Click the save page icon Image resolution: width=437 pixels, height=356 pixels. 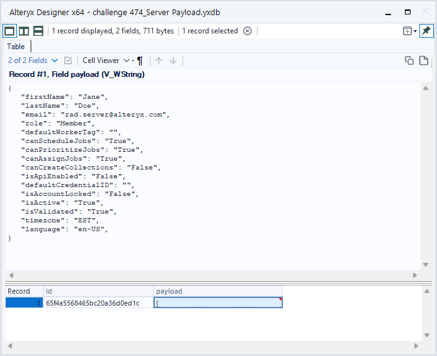[x=424, y=60]
